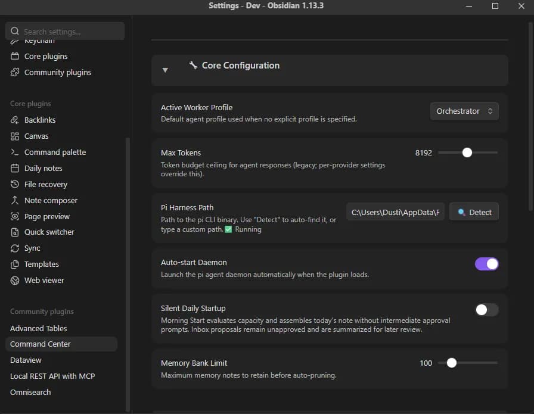Viewport: 534px width, 414px height.
Task: Click the Command palette terminal icon
Action: (15, 152)
